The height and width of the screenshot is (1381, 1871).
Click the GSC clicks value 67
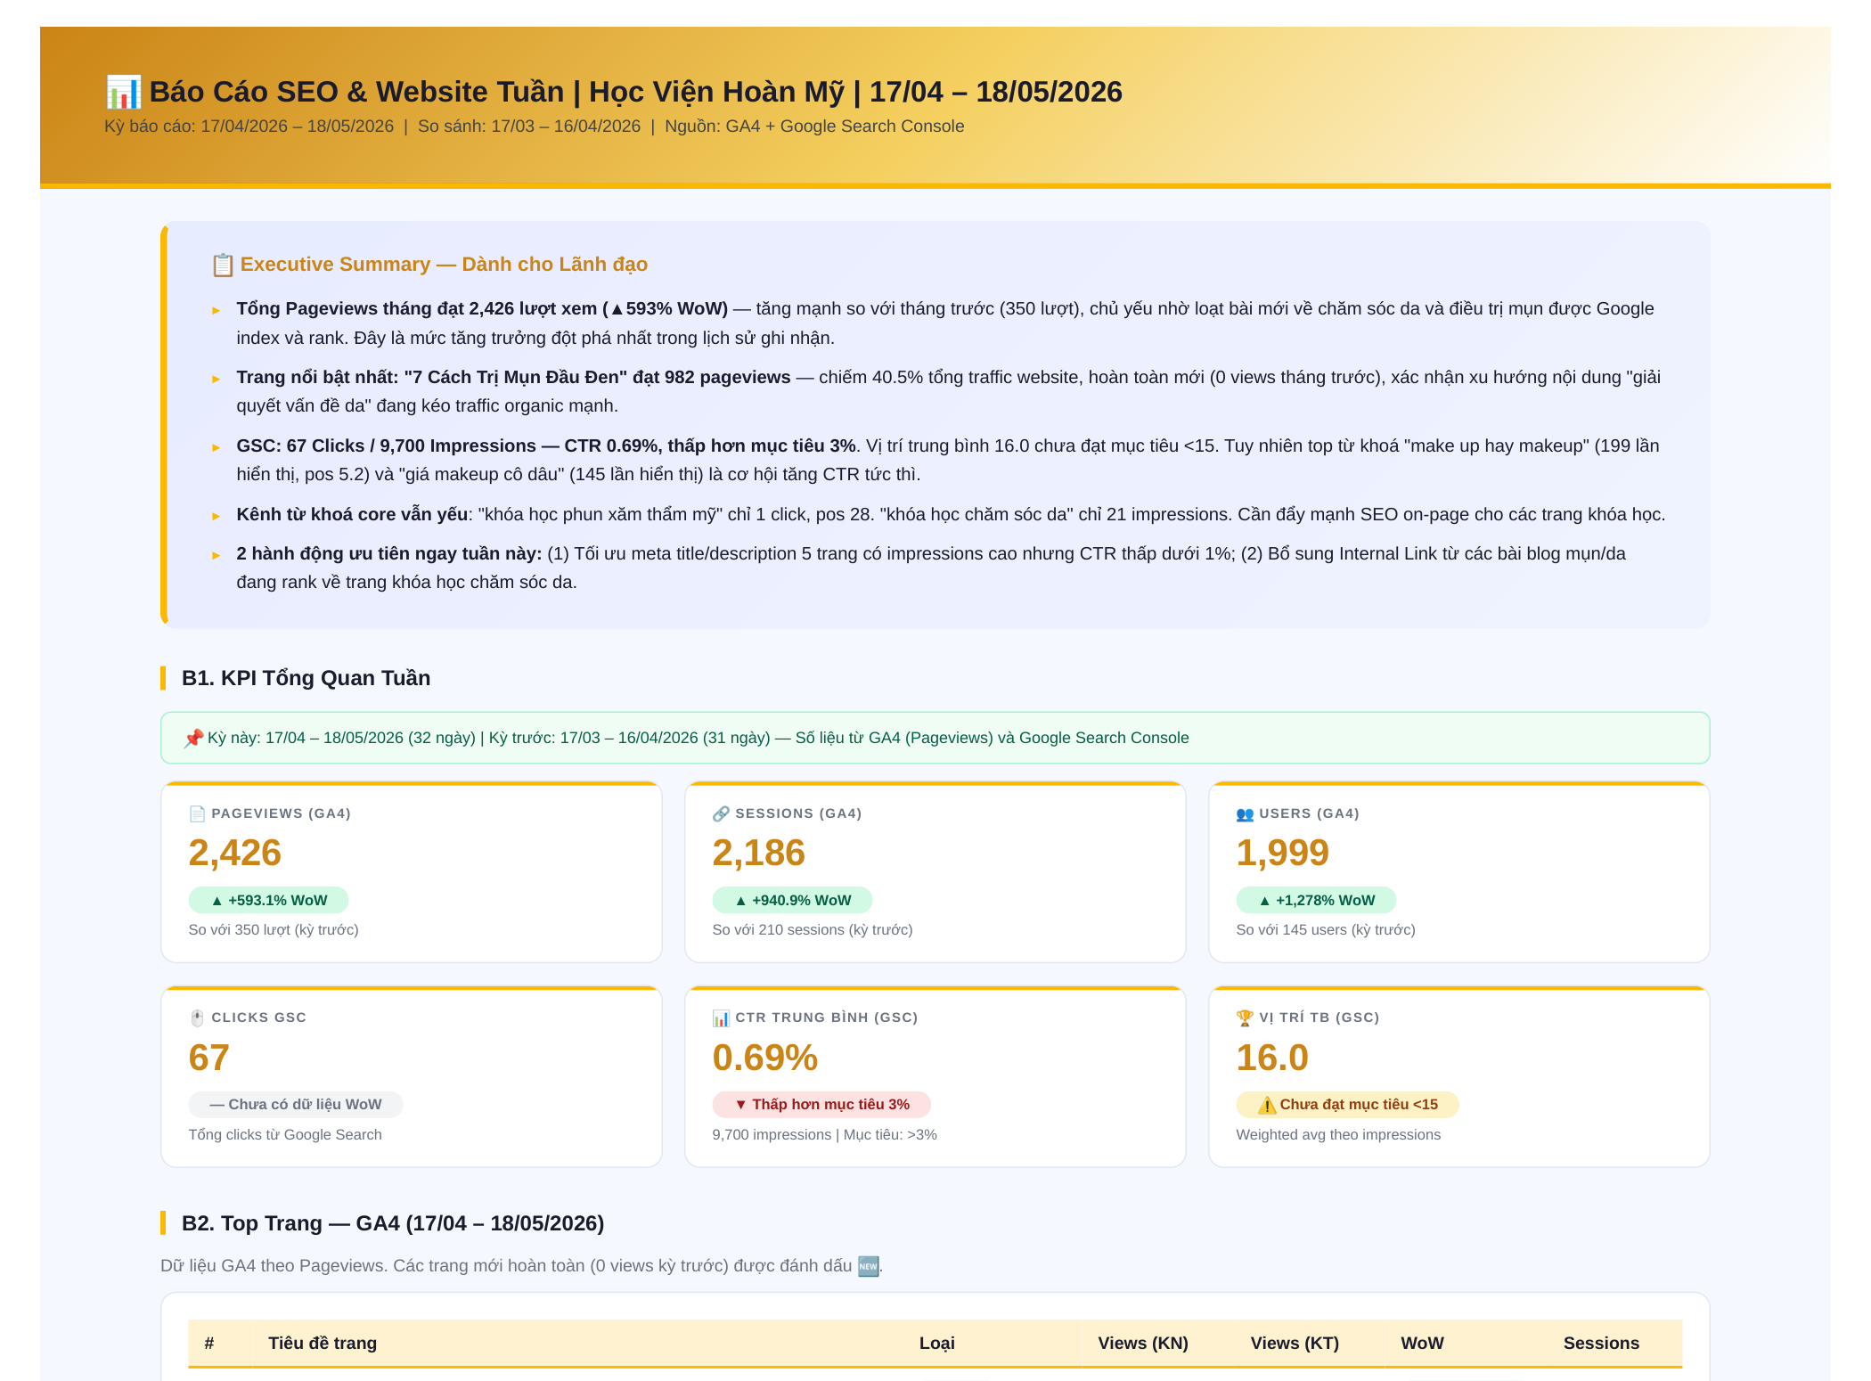[x=209, y=1058]
